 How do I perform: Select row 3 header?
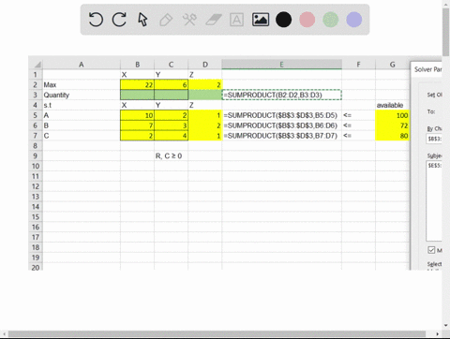[x=36, y=95]
